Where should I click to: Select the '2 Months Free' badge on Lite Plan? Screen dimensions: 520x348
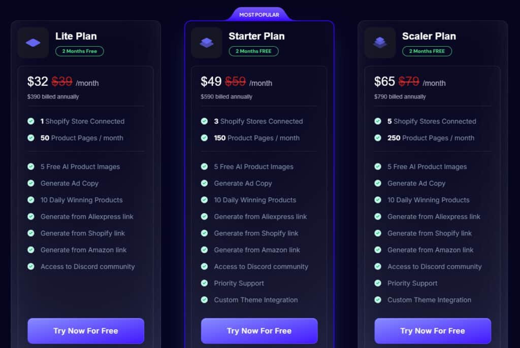point(79,52)
